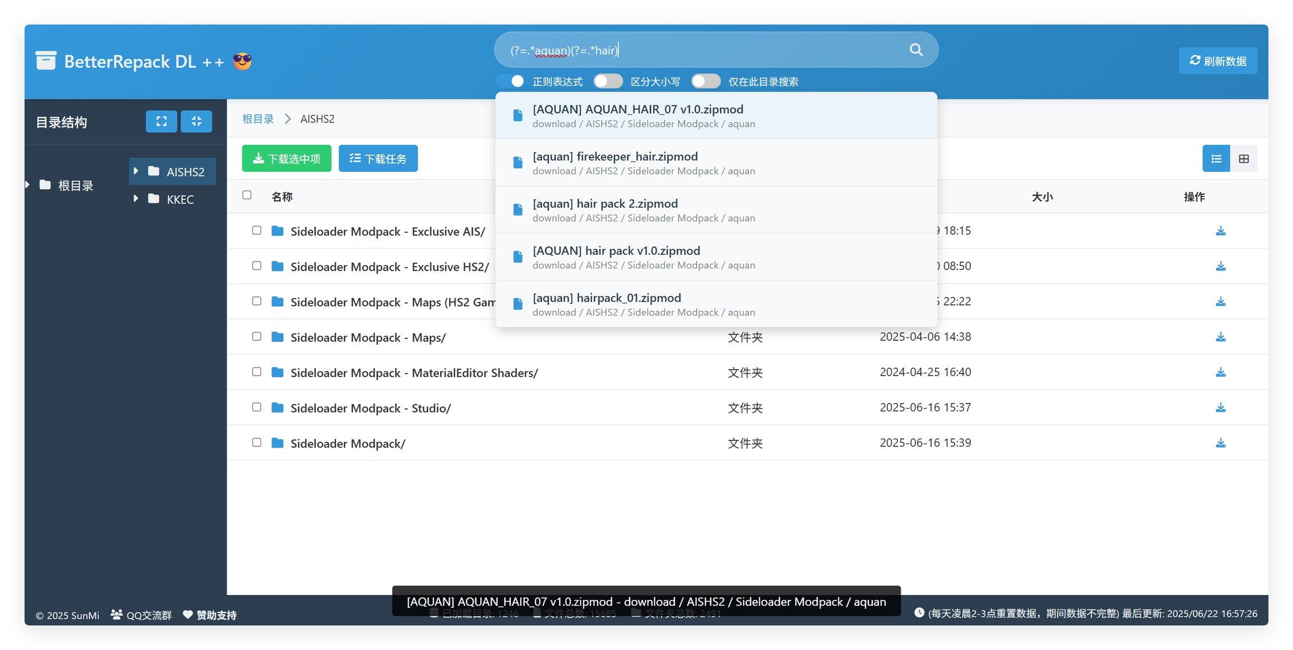Screen dimensions: 1293x650
Task: Expand all directory tree nodes icon
Action: [x=161, y=121]
